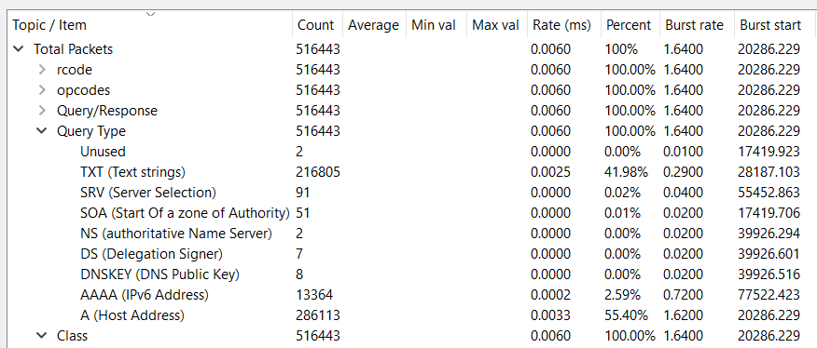Viewport: 817px width, 348px height.
Task: Sort by the Count column header
Action: coord(316,25)
